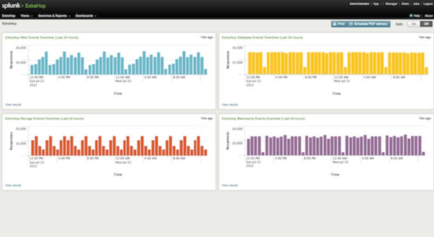This screenshot has height=237, width=434.
Task: Open the Manager link
Action: pyautogui.click(x=391, y=4)
